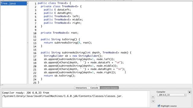The width and height of the screenshot is (193, 108).
Task: Click the node.dataRight append line 21
Action: click(x=84, y=69)
